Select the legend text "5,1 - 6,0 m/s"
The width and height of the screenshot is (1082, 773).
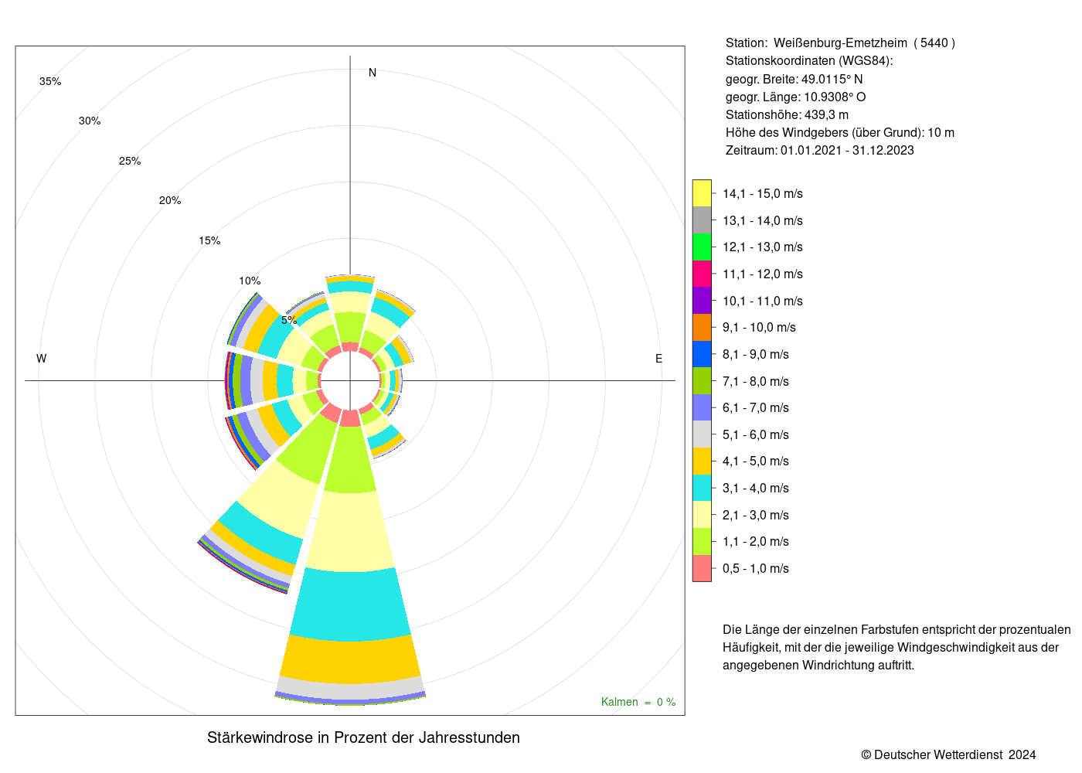(756, 435)
